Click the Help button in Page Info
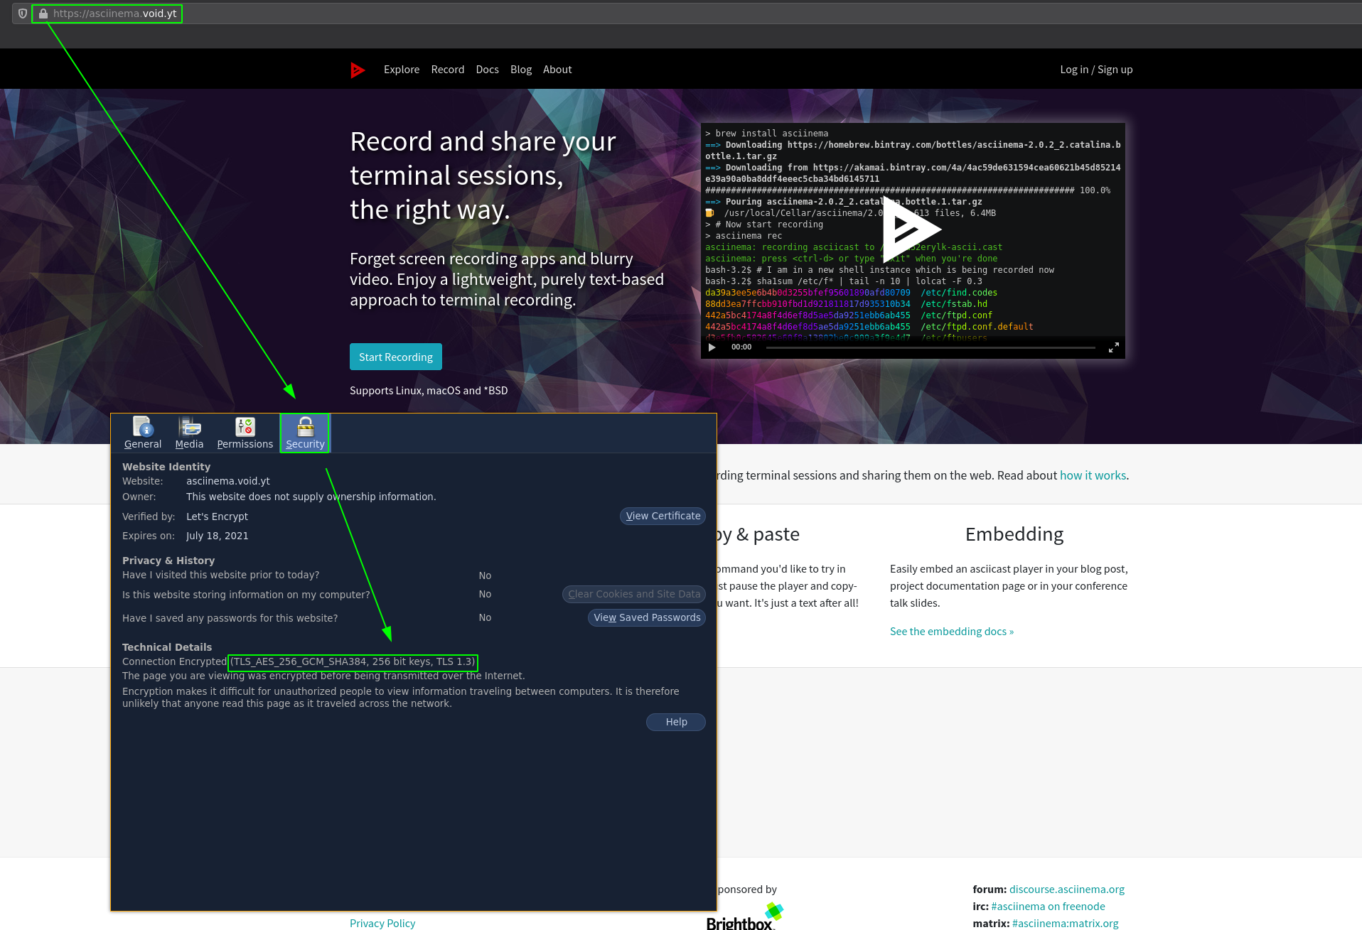The height and width of the screenshot is (930, 1362). [x=676, y=722]
